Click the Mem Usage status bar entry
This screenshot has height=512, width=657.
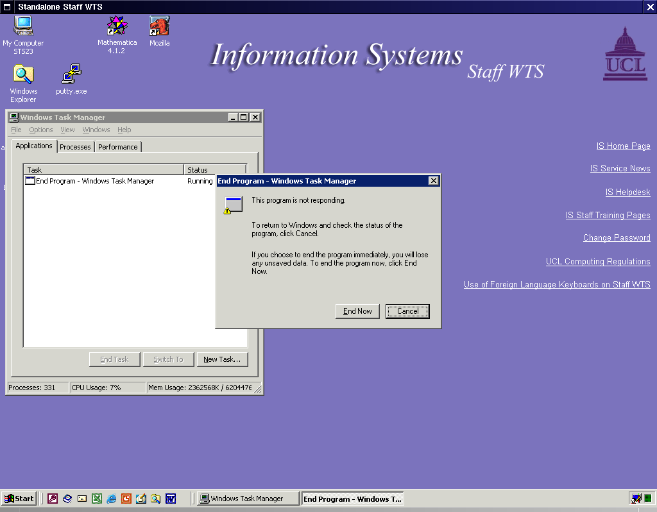pyautogui.click(x=200, y=388)
